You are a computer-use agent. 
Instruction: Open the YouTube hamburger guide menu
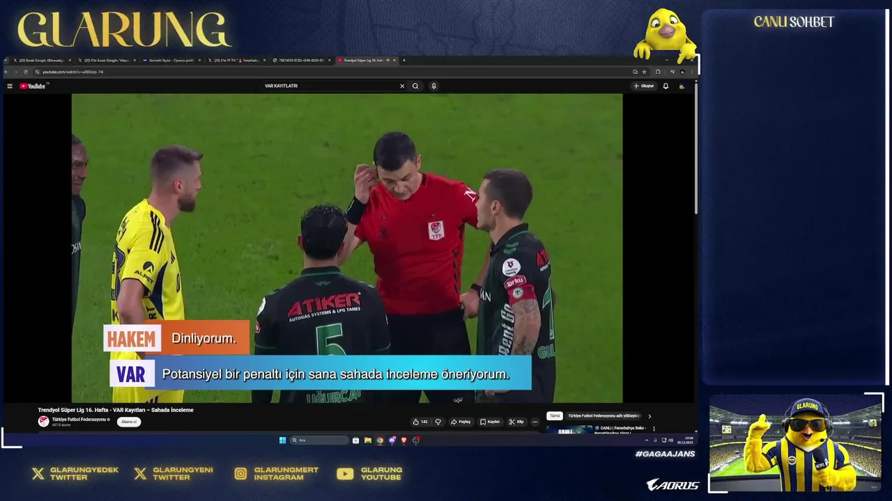pos(10,86)
